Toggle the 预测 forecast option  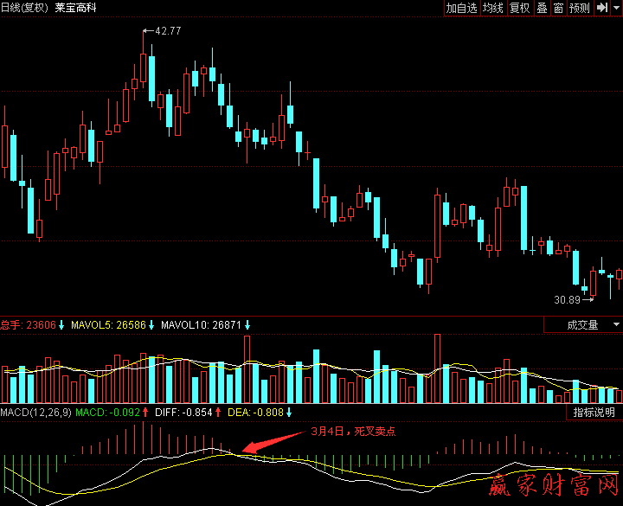pyautogui.click(x=580, y=8)
